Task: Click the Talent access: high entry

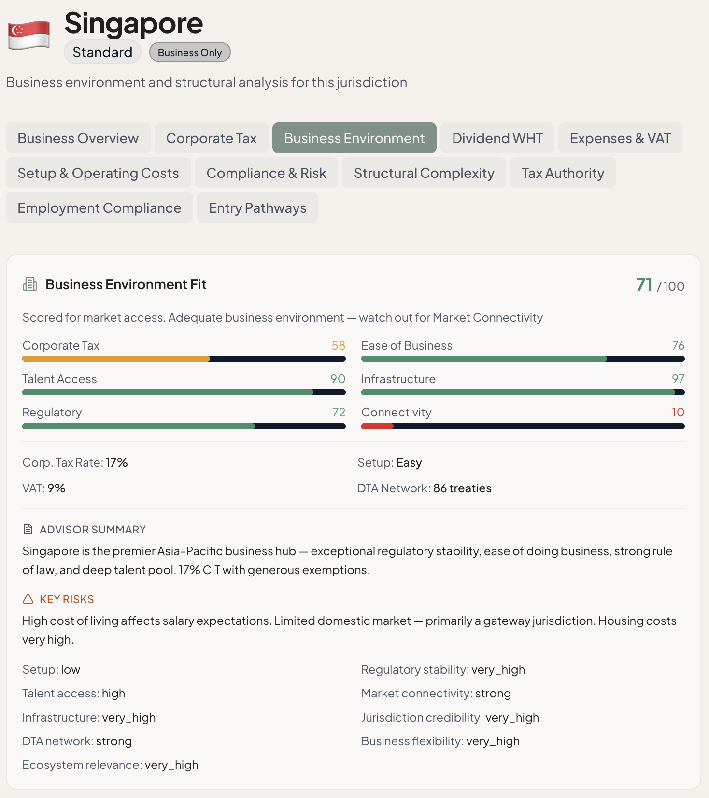Action: pos(74,693)
